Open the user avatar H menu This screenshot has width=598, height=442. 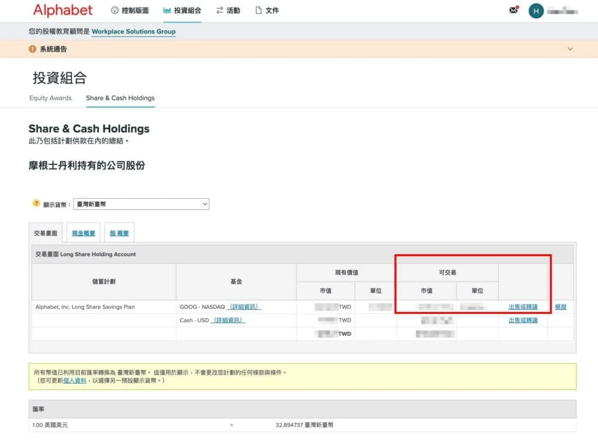[536, 11]
